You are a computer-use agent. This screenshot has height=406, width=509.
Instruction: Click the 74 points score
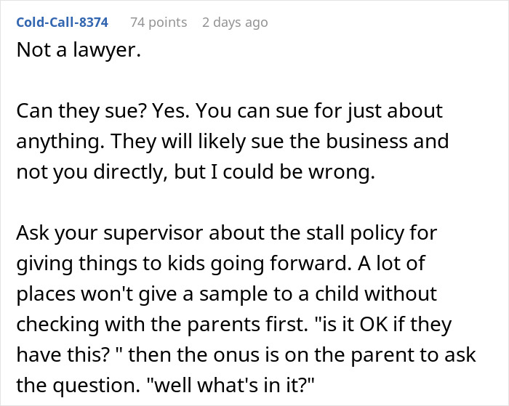click(158, 22)
